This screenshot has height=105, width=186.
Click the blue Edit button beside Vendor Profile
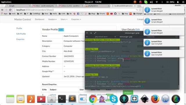[x=61, y=30]
